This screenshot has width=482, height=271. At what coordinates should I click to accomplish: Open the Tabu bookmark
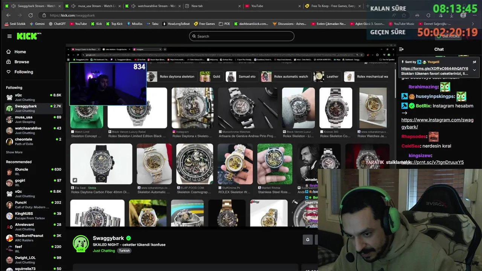click(x=153, y=24)
